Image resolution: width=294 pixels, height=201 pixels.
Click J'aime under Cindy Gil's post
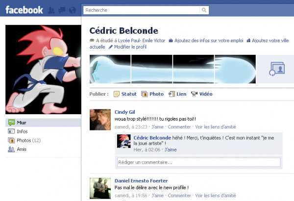tap(157, 127)
